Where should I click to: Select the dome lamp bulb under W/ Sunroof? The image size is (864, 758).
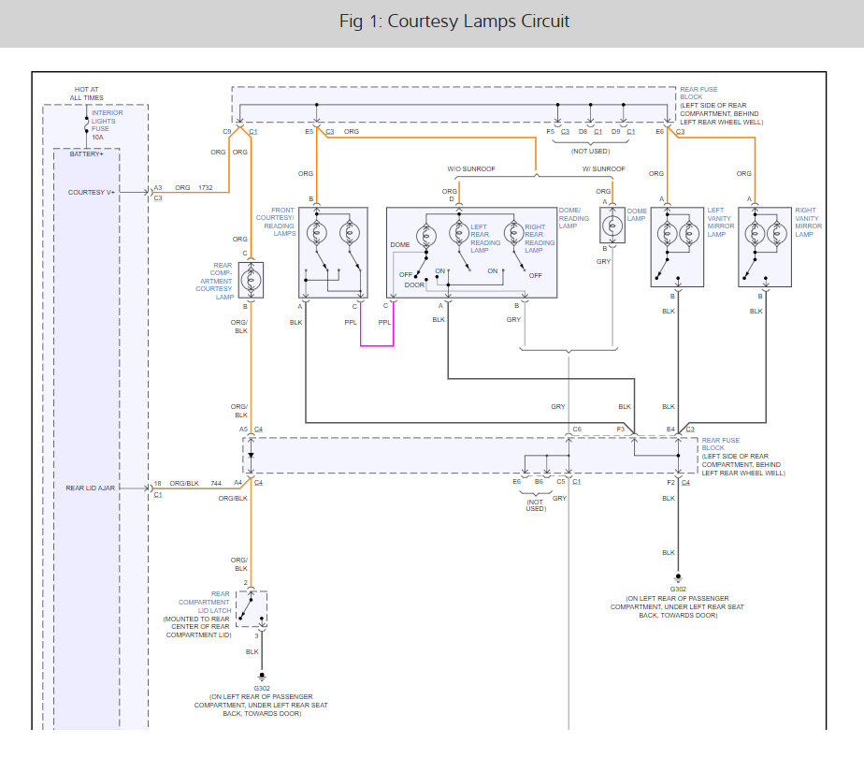tap(612, 226)
